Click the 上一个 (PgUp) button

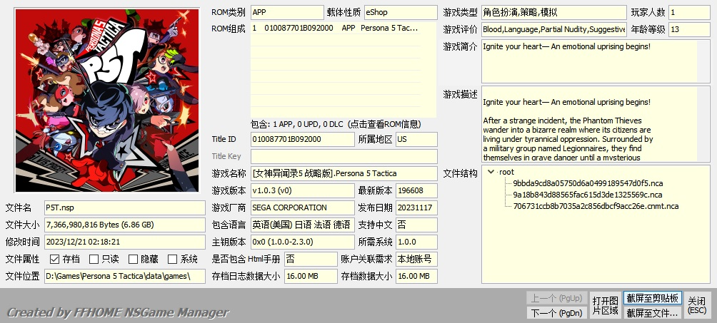point(556,298)
